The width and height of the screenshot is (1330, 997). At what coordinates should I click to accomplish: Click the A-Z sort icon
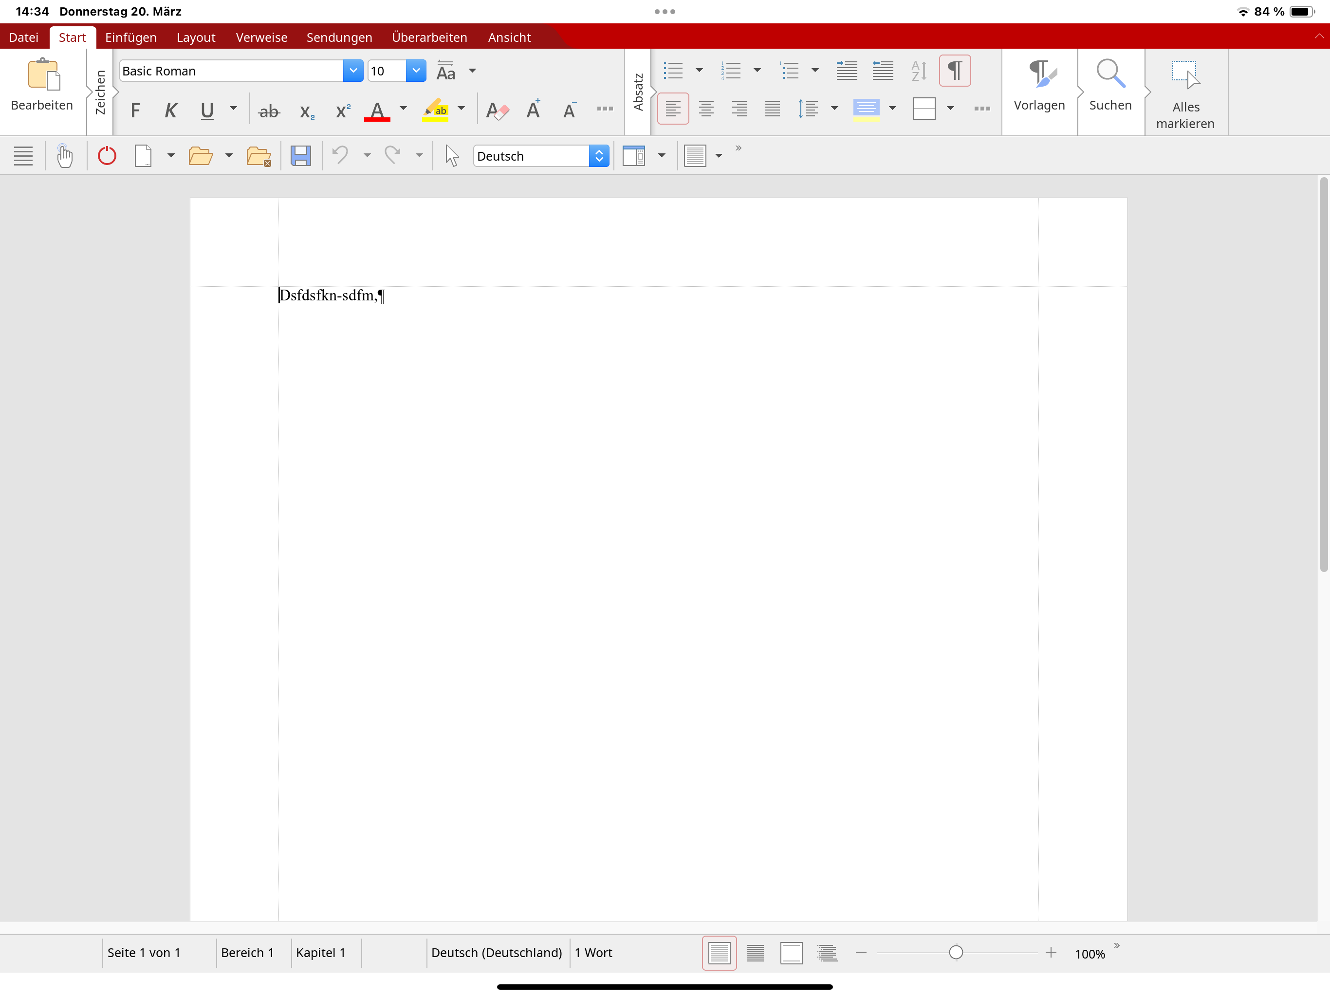click(919, 71)
